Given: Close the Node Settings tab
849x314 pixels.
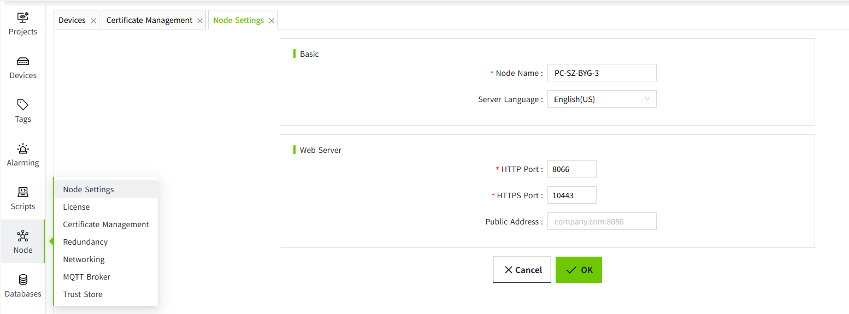Looking at the screenshot, I should (272, 21).
